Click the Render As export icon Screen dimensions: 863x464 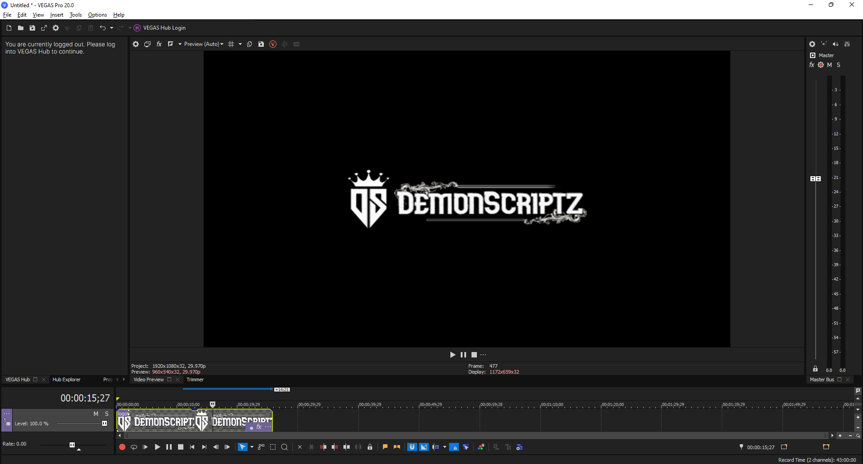[44, 28]
